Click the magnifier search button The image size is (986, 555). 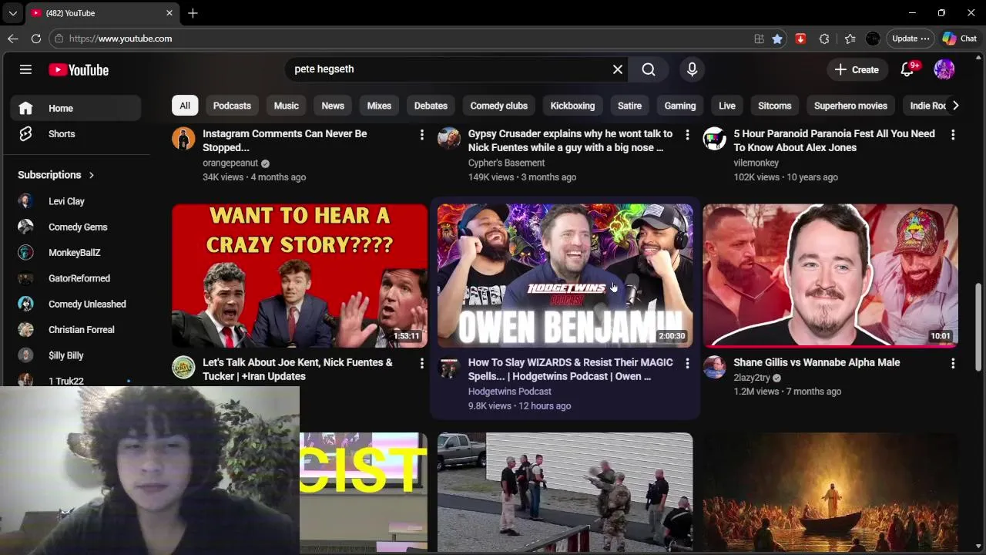coord(649,69)
